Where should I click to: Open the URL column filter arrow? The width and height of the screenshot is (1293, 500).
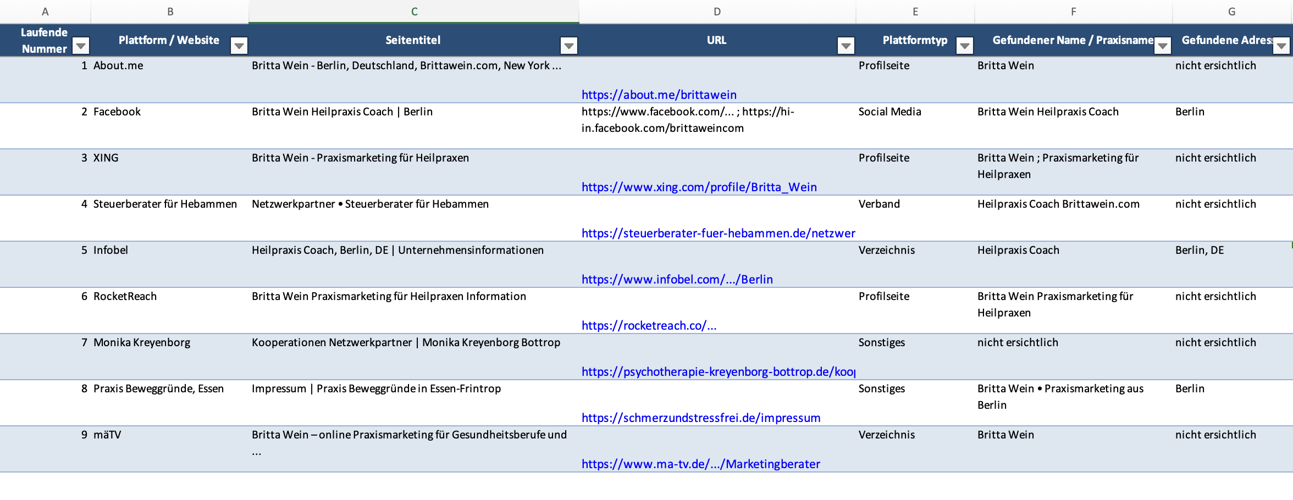[x=846, y=46]
